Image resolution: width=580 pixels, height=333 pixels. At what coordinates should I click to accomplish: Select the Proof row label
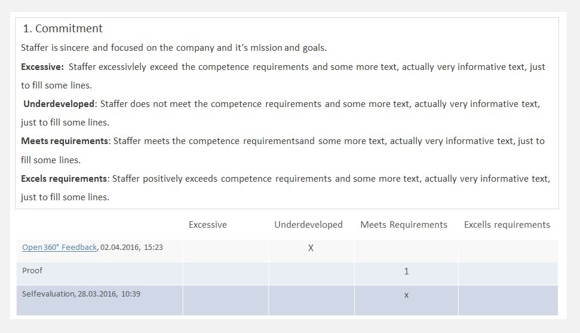32,271
